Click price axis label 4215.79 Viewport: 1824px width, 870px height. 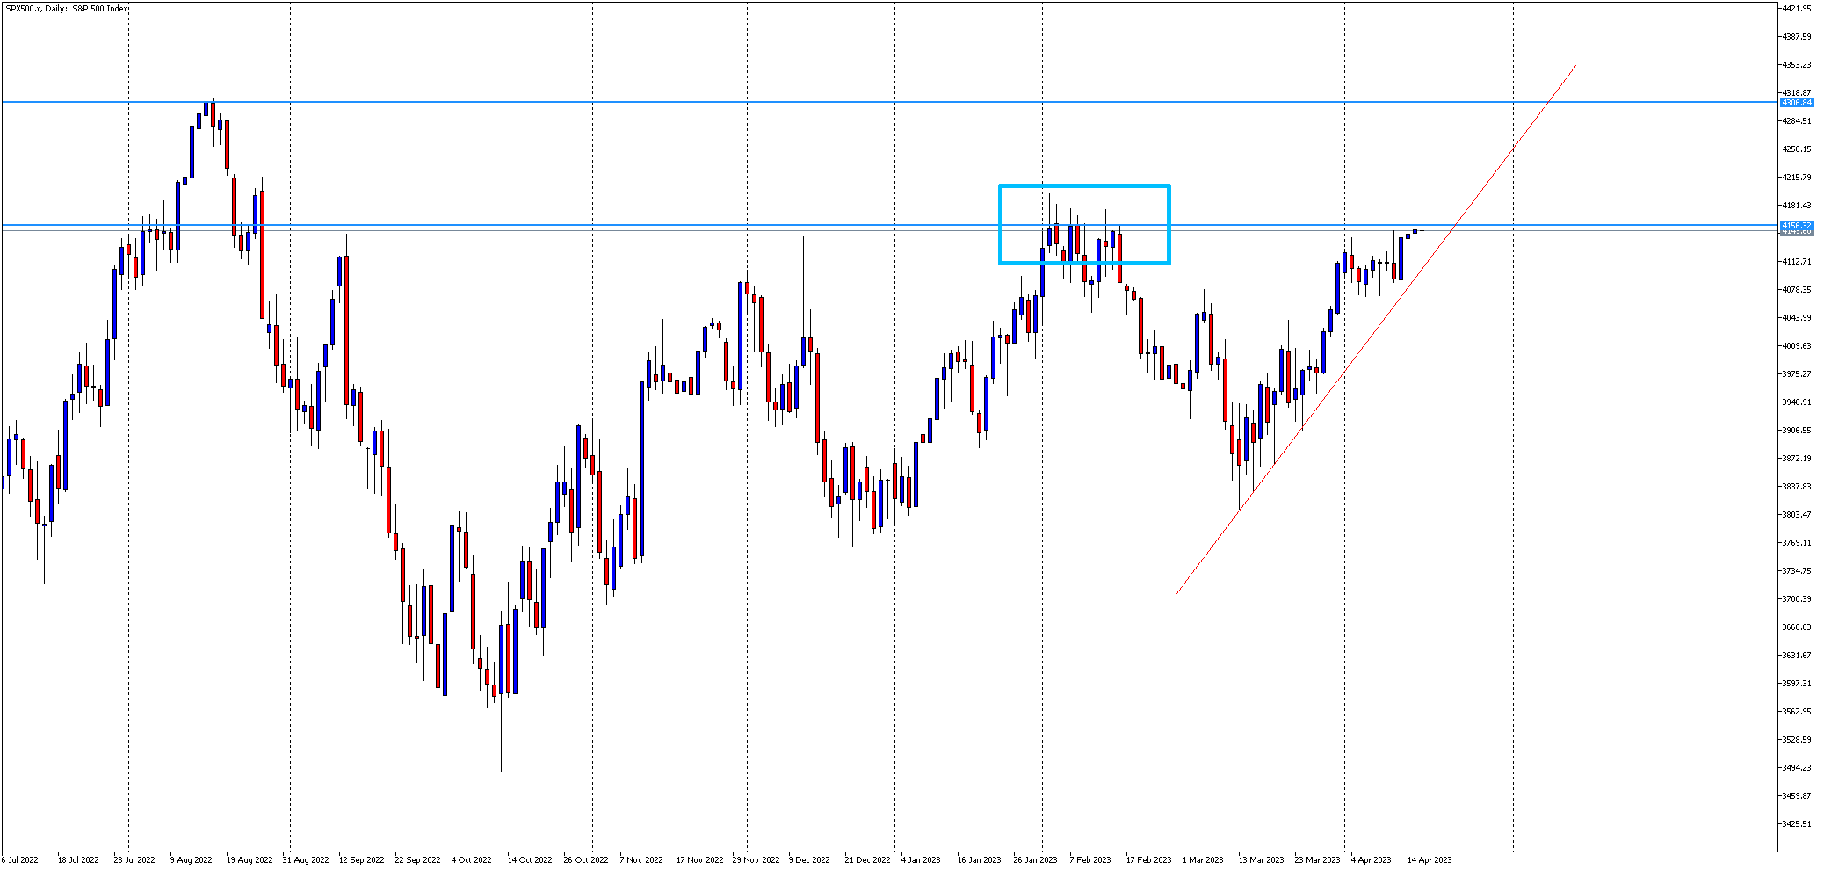coord(1797,178)
